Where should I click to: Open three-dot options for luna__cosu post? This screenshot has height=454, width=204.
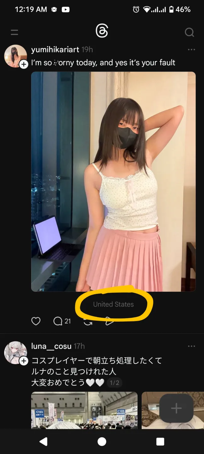pos(191,346)
